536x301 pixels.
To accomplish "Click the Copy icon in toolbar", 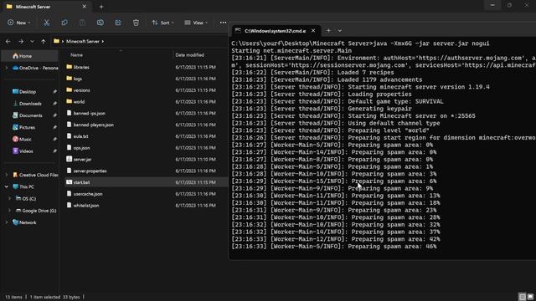I will (x=64, y=23).
